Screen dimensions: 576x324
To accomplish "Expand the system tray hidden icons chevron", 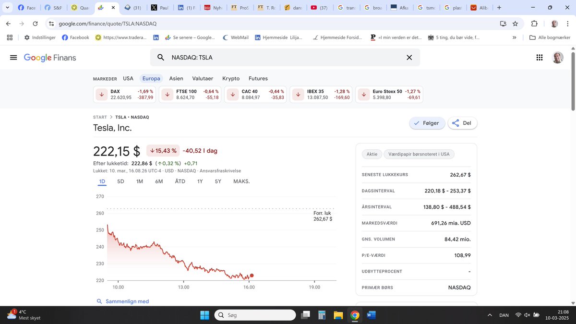I will click(x=489, y=315).
